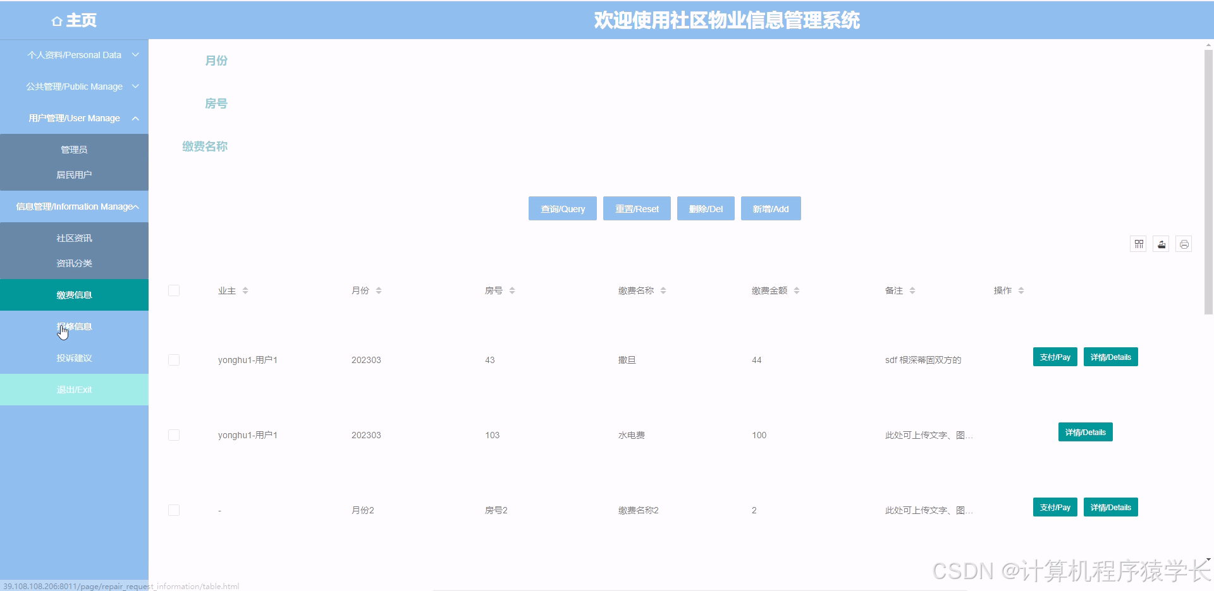Image resolution: width=1214 pixels, height=591 pixels.
Task: Click the 月份2 table cell
Action: (x=362, y=510)
